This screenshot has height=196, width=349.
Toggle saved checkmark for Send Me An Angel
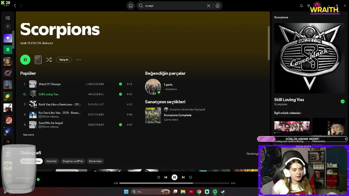point(121,125)
